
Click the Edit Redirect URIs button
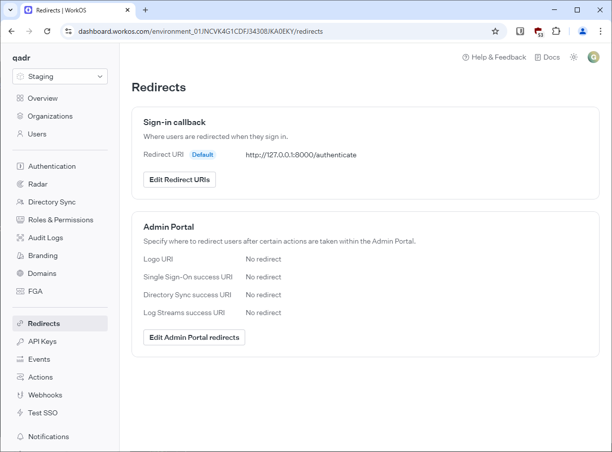(x=179, y=180)
